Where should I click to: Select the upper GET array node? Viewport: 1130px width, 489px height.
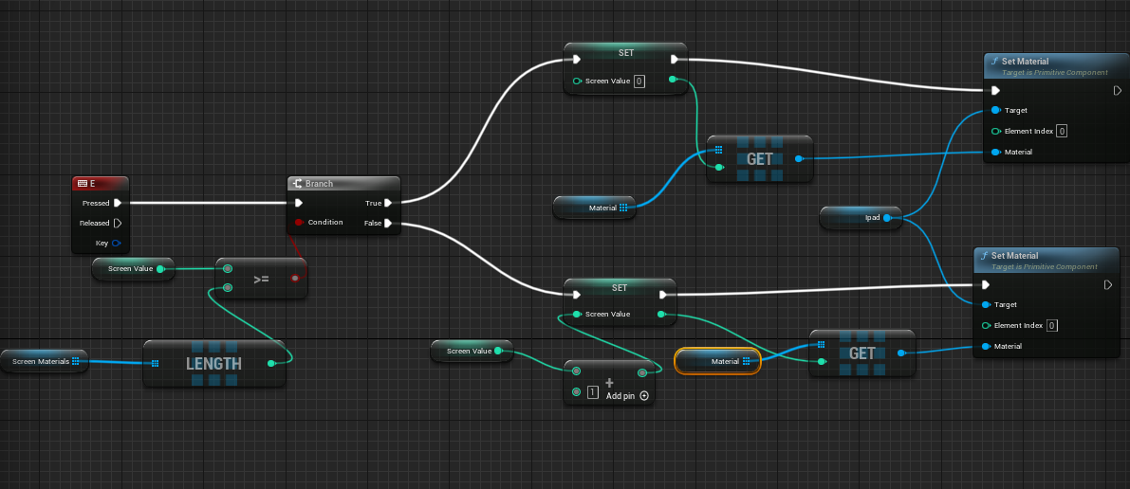pyautogui.click(x=760, y=158)
